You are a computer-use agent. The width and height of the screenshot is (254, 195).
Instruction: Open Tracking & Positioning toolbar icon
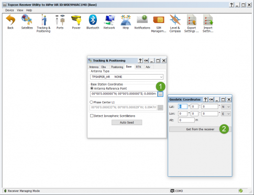(43, 23)
